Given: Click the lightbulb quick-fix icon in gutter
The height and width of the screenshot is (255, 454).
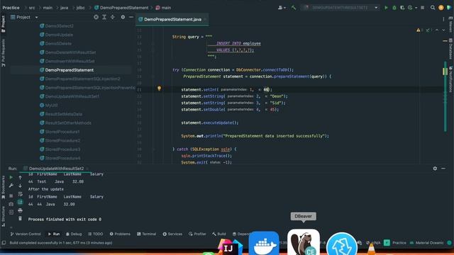Looking at the screenshot, I should 159,89.
